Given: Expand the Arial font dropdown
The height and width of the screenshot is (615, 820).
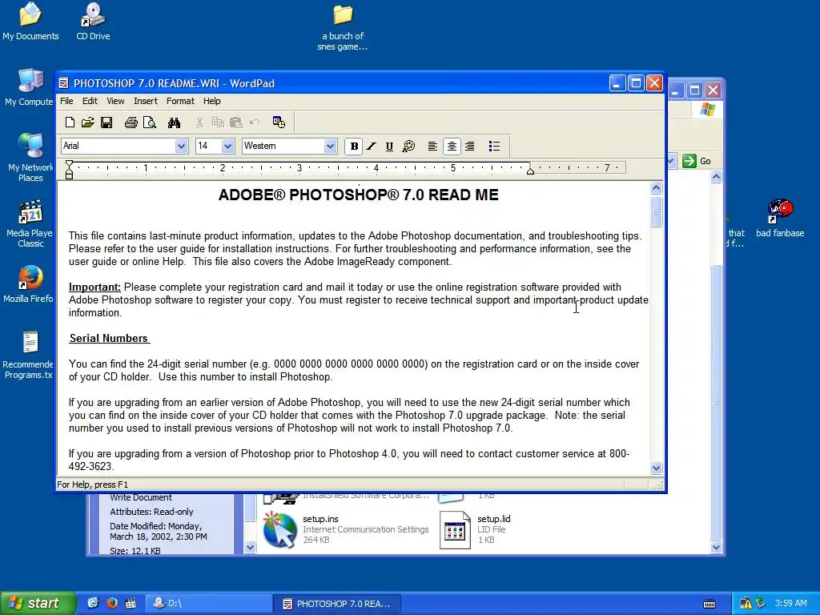Looking at the screenshot, I should [181, 146].
